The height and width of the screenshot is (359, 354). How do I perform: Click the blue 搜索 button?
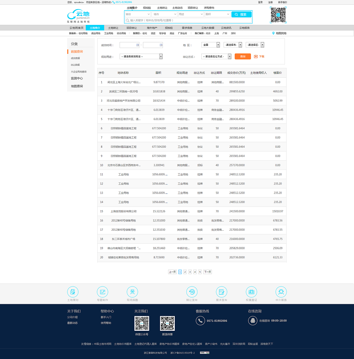coord(241,14)
